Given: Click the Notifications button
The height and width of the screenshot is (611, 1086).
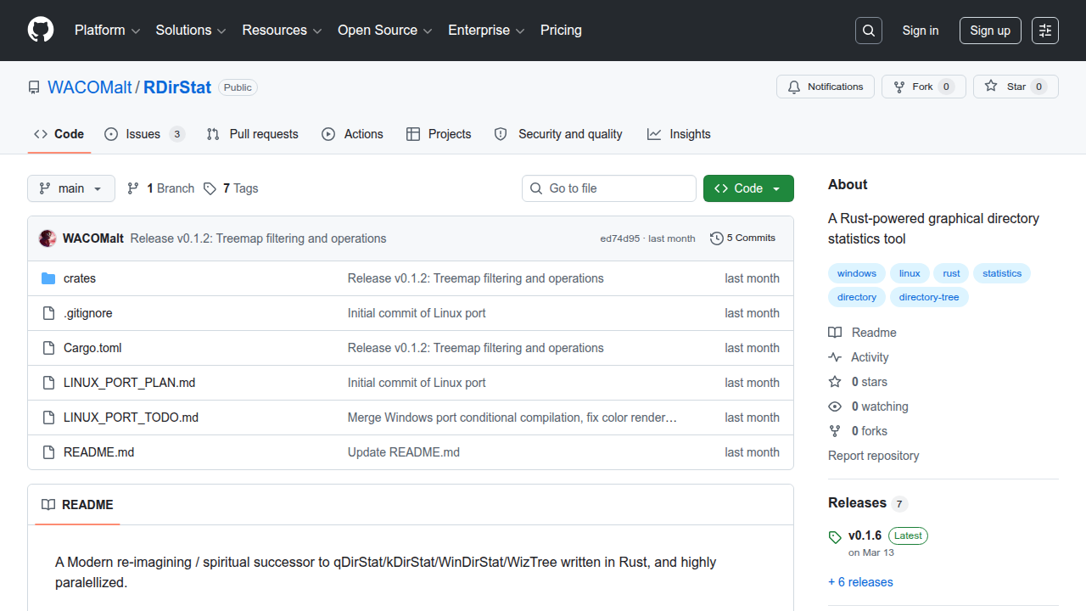Looking at the screenshot, I should (826, 87).
